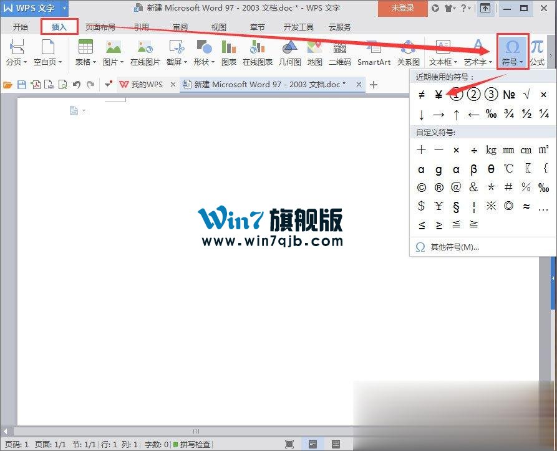Add a new document tab with plus
The image size is (557, 451).
tap(374, 85)
